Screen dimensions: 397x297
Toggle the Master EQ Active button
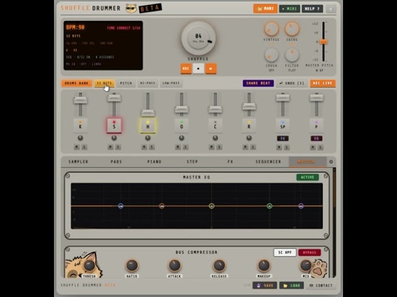click(x=308, y=177)
